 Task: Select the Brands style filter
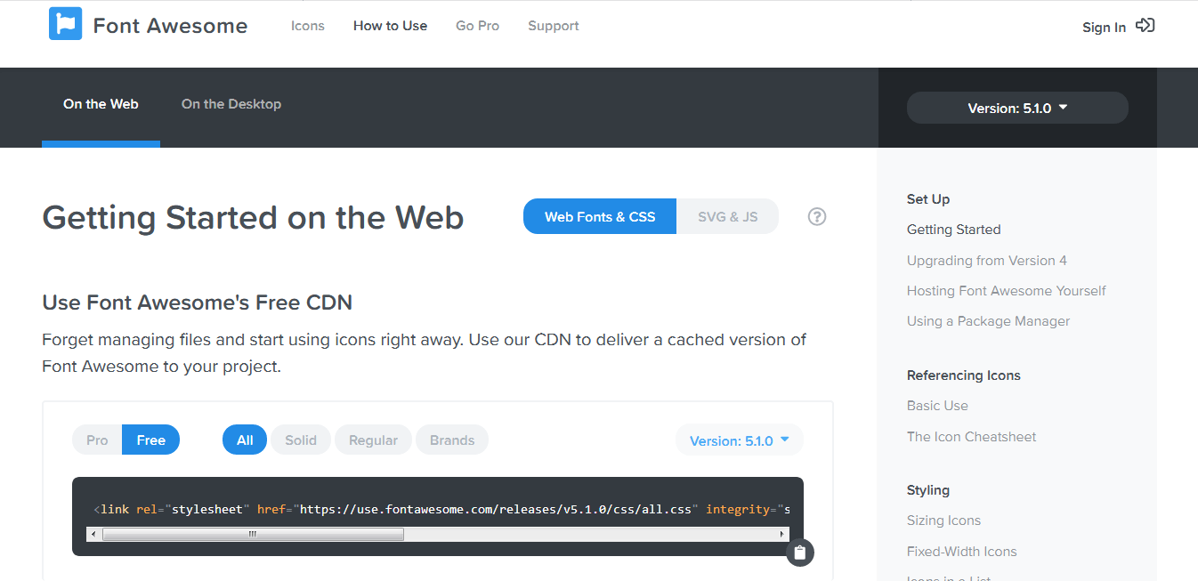452,440
